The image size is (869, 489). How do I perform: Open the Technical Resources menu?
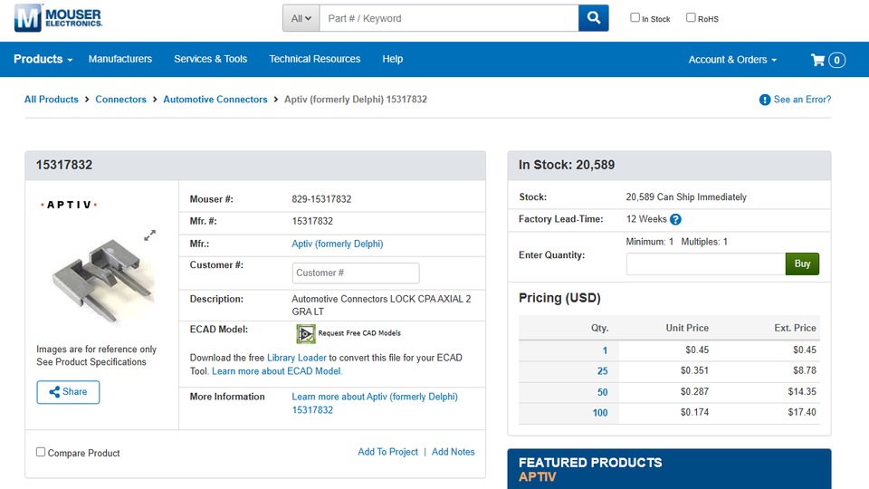coord(314,60)
